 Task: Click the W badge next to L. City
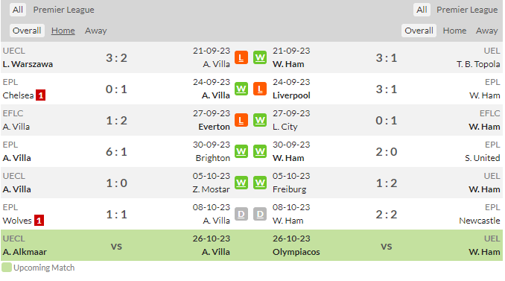(260, 120)
